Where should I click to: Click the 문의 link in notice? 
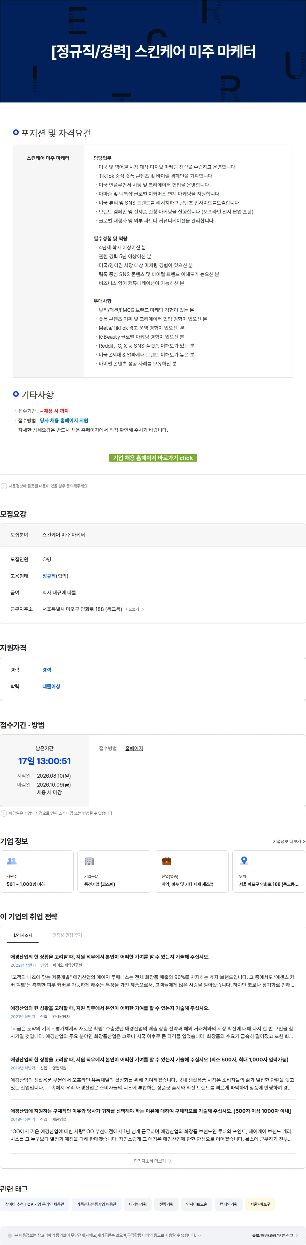[x=69, y=486]
